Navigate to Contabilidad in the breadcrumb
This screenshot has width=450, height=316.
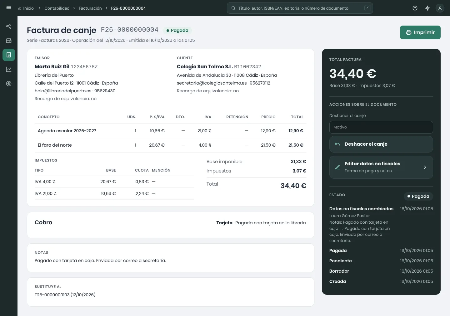coord(57,8)
